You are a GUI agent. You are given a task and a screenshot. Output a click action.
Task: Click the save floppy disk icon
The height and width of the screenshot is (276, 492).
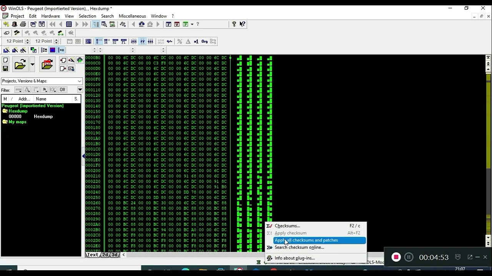pos(5,69)
